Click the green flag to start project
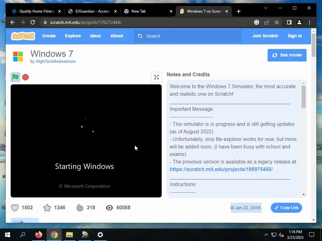322x241 pixels. point(15,77)
